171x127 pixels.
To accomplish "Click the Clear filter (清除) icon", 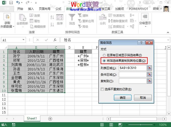I will pyautogui.click(x=80, y=15).
